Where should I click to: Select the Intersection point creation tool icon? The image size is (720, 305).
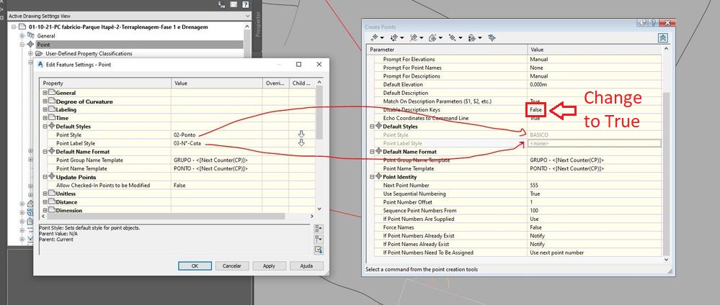pyautogui.click(x=394, y=37)
